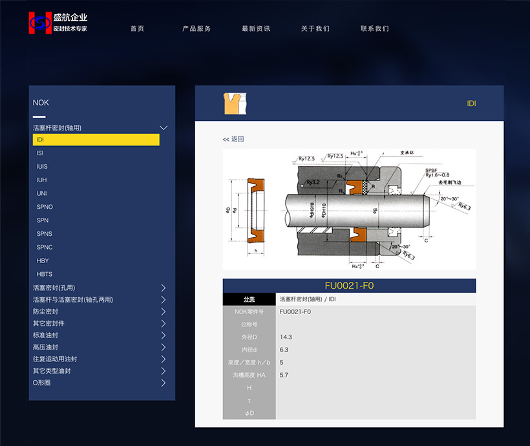Image resolution: width=530 pixels, height=446 pixels.
Task: Click the highlighted IDI sidebar item
Action: click(96, 140)
